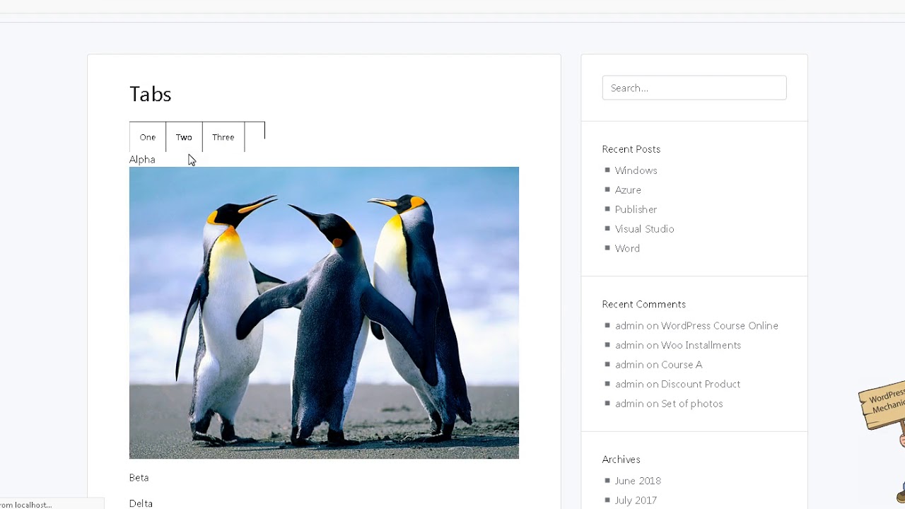The image size is (905, 509).
Task: Open the June 2018 archive
Action: pyautogui.click(x=638, y=480)
